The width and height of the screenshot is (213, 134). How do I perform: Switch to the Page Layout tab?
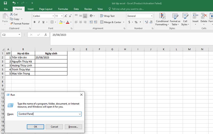tap(46, 9)
